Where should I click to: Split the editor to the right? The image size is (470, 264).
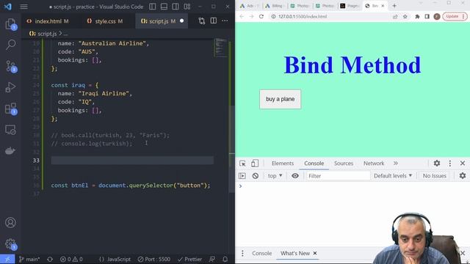click(x=214, y=21)
